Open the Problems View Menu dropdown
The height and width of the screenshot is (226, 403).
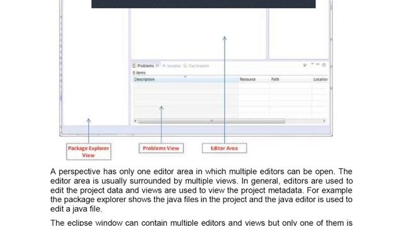[x=312, y=64]
